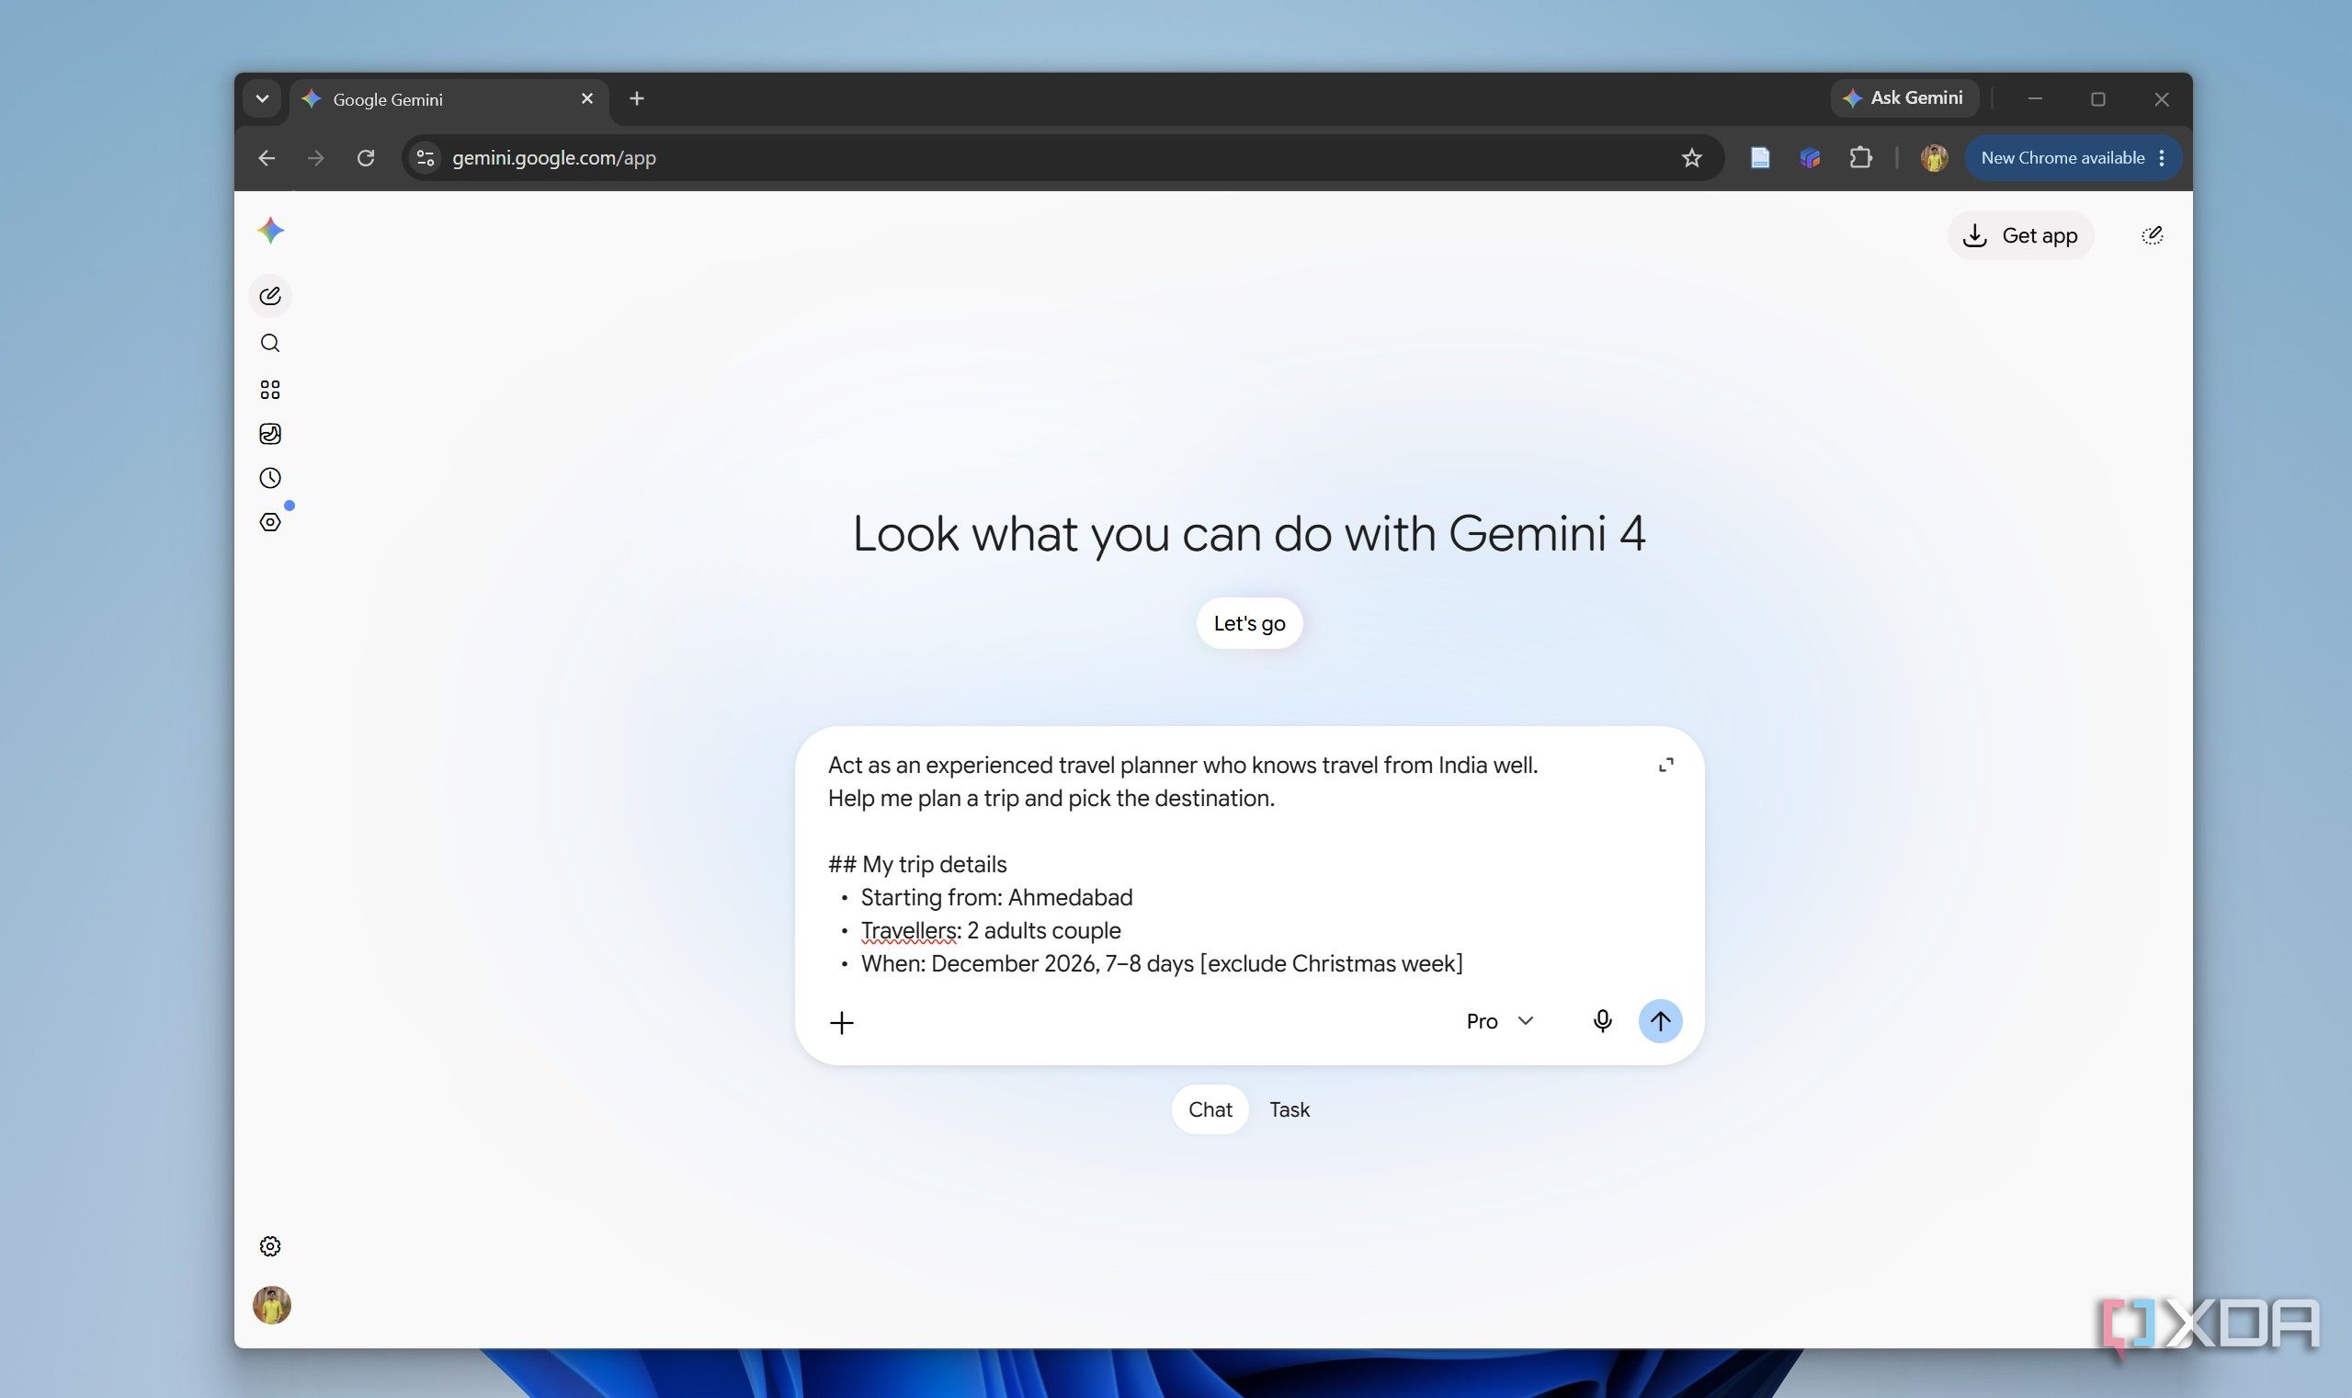Open the account avatar at sidebar bottom

tap(272, 1306)
